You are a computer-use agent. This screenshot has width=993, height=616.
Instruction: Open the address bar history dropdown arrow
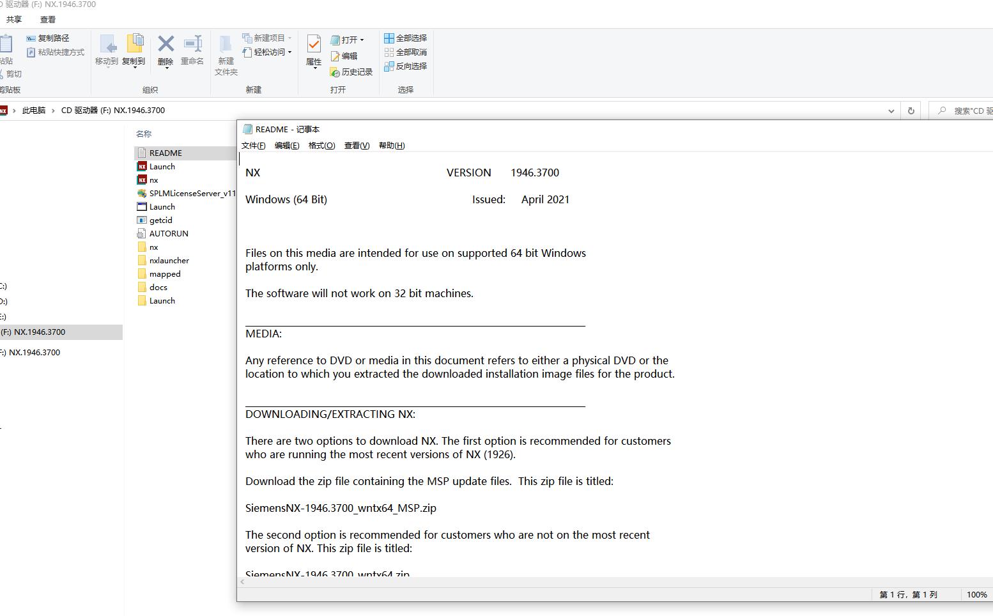point(891,111)
